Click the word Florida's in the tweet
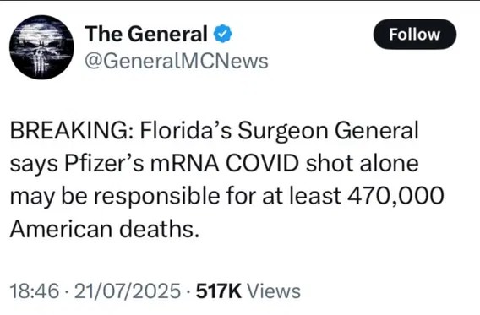Image resolution: width=480 pixels, height=315 pixels. (186, 131)
